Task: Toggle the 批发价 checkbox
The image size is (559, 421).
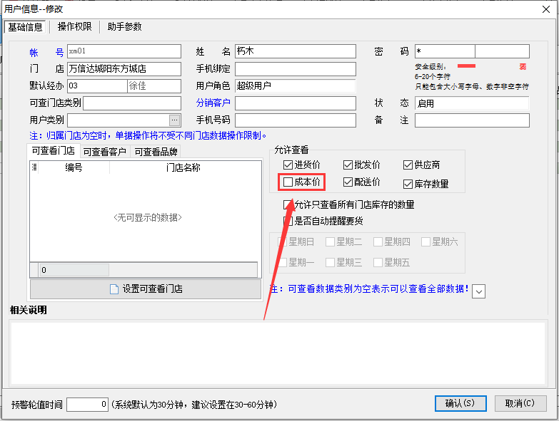Action: coord(348,165)
